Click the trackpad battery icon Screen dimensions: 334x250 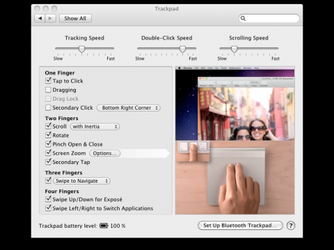coord(104,226)
